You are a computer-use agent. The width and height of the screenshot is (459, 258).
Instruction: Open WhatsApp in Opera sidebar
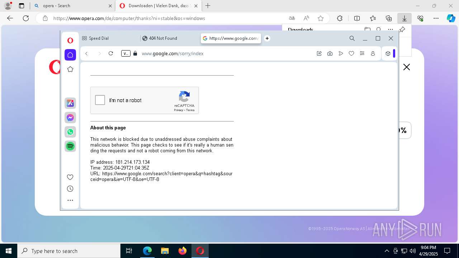(70, 132)
